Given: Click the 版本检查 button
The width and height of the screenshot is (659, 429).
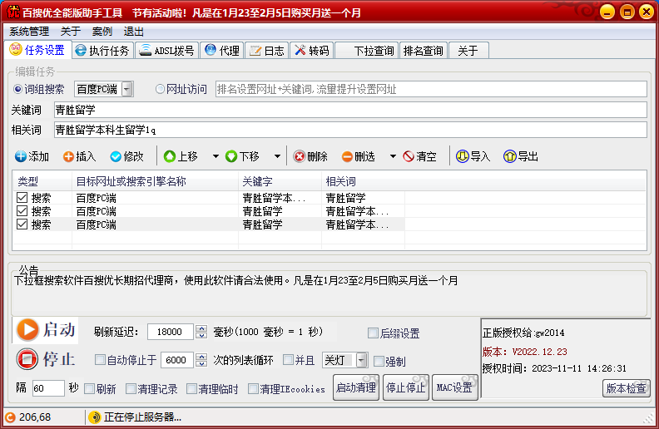Looking at the screenshot, I should click(x=627, y=388).
